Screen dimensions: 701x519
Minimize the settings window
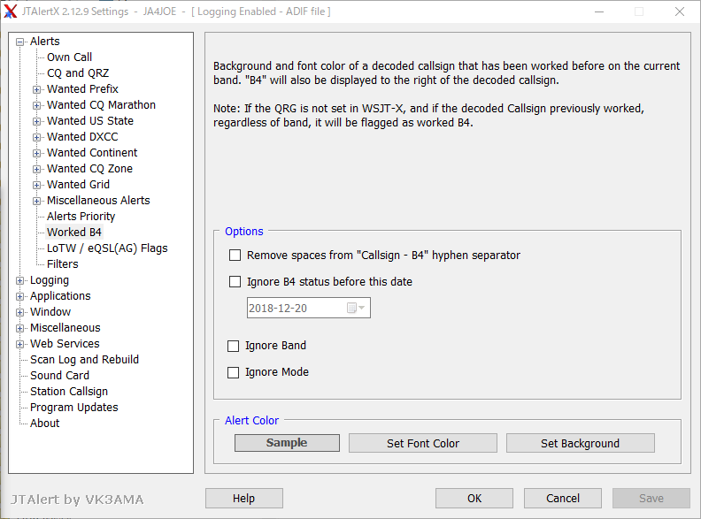(599, 11)
